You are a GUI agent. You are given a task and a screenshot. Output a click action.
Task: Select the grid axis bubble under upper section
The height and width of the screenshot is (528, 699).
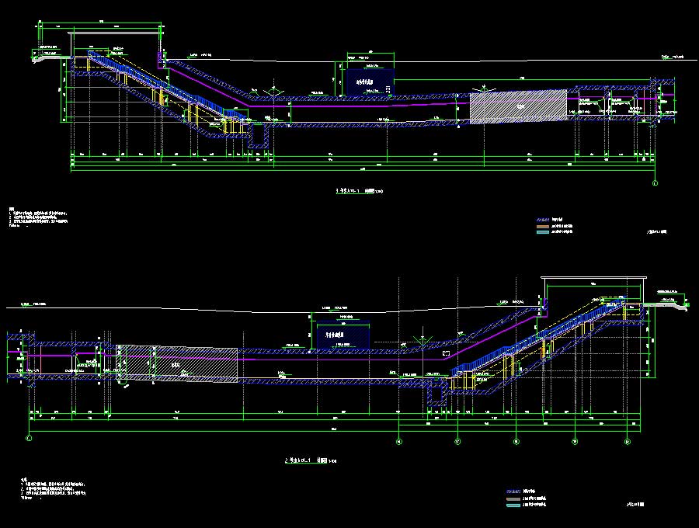pyautogui.click(x=655, y=184)
